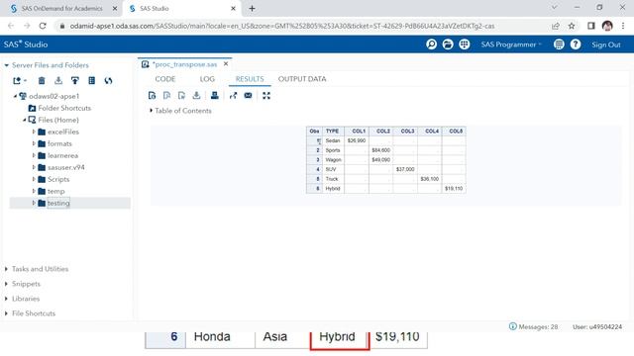Viewport: 634px width, 356px height.
Task: Collapse the Files (Home) node
Action: click(24, 120)
